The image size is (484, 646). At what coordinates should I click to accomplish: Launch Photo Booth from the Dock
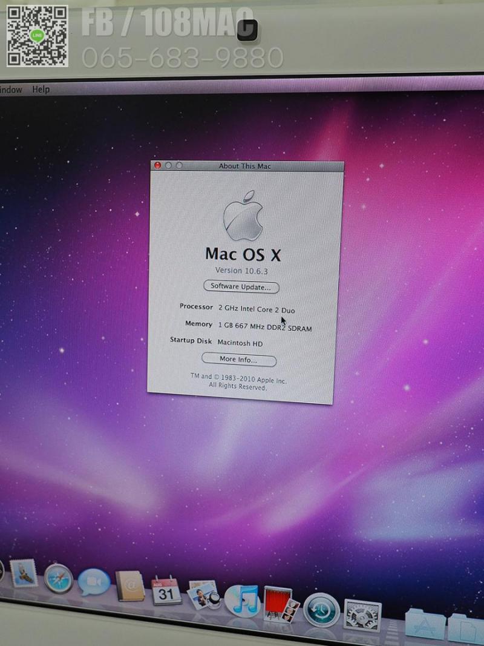pos(281,604)
